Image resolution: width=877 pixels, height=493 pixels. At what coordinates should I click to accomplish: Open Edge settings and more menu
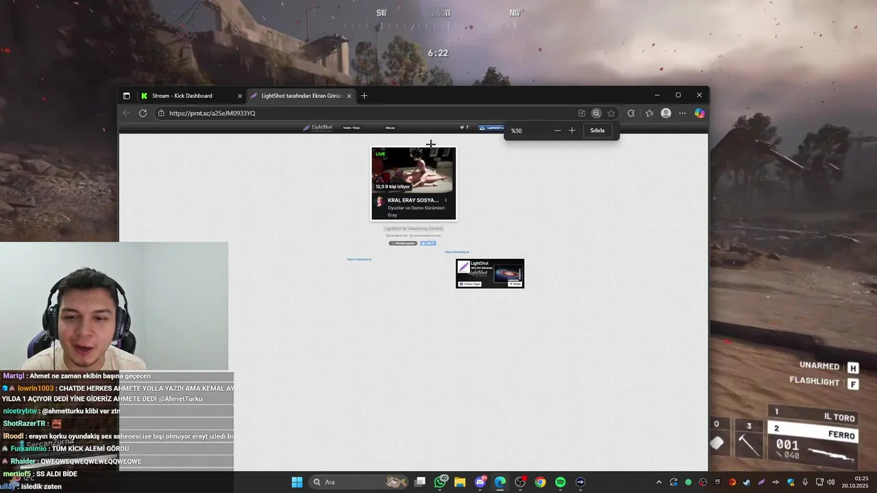click(x=682, y=113)
